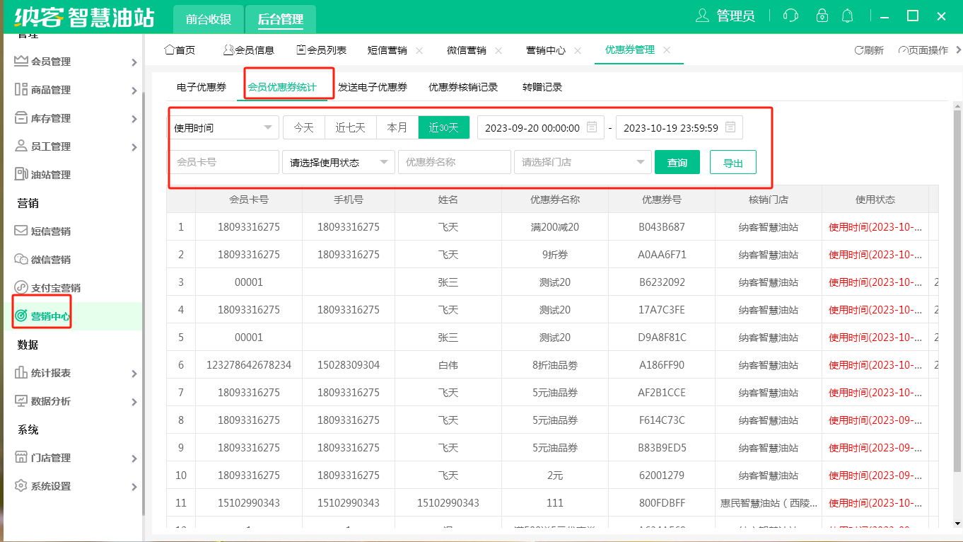Select the 今天 quick date range

[x=303, y=127]
